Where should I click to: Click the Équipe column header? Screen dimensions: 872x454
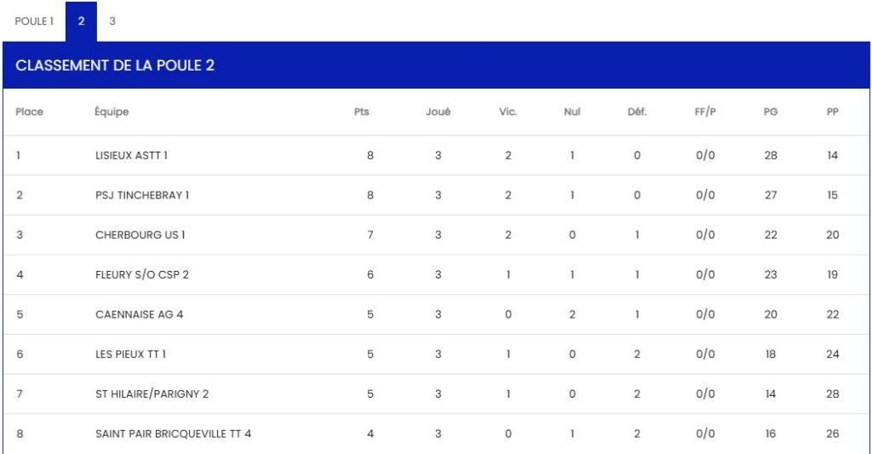pyautogui.click(x=112, y=112)
